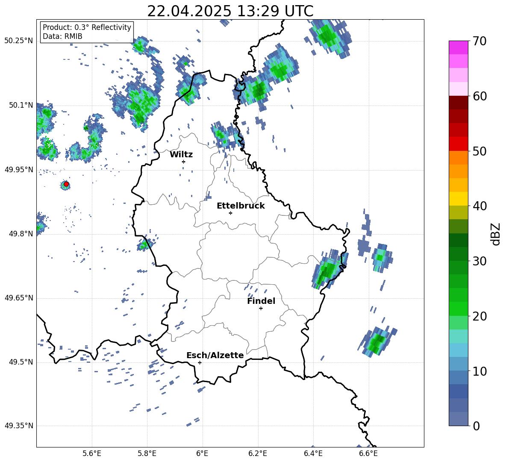Click the 49.35°N latitude label
The width and height of the screenshot is (506, 462).
[19, 426]
